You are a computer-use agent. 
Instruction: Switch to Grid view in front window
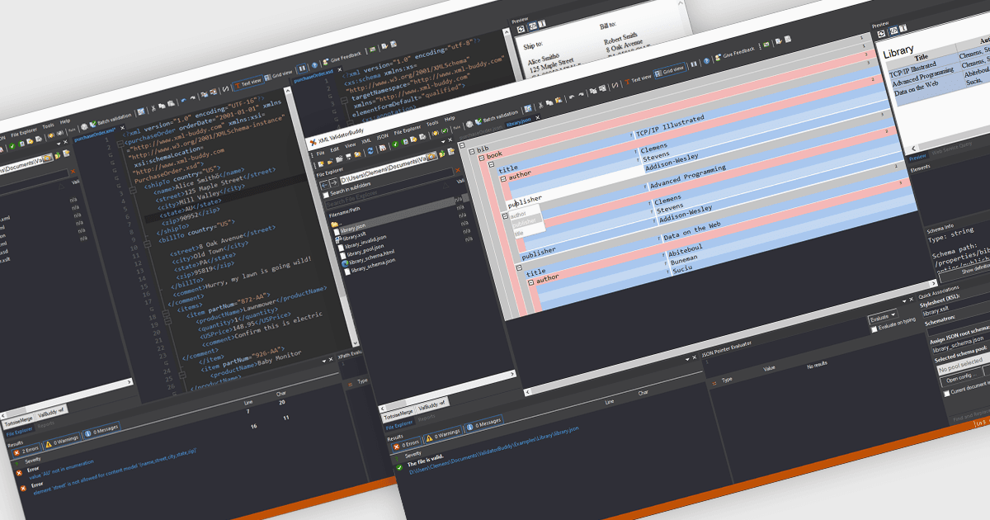pyautogui.click(x=669, y=71)
